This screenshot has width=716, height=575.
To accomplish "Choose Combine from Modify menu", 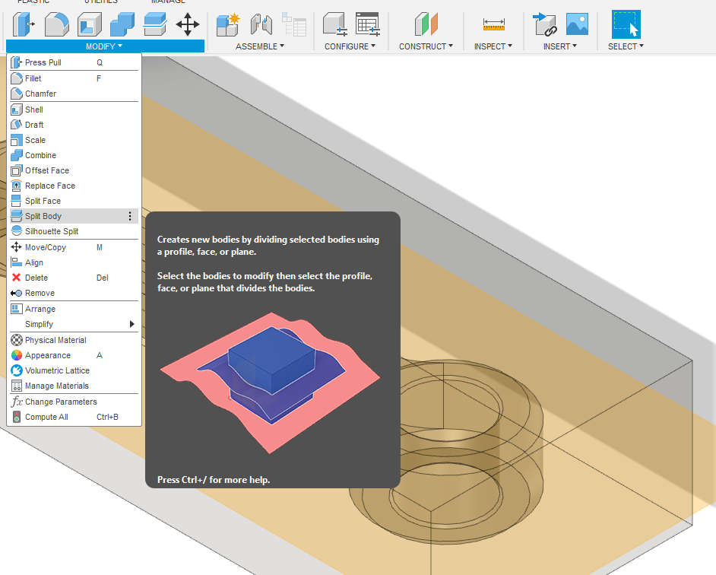I will [x=74, y=155].
